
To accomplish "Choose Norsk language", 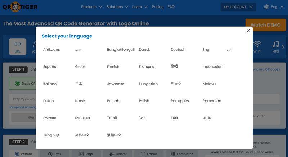I will tap(80, 101).
